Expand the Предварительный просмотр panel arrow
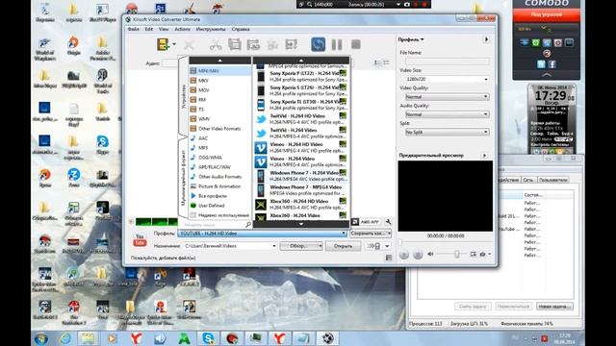 (x=484, y=156)
